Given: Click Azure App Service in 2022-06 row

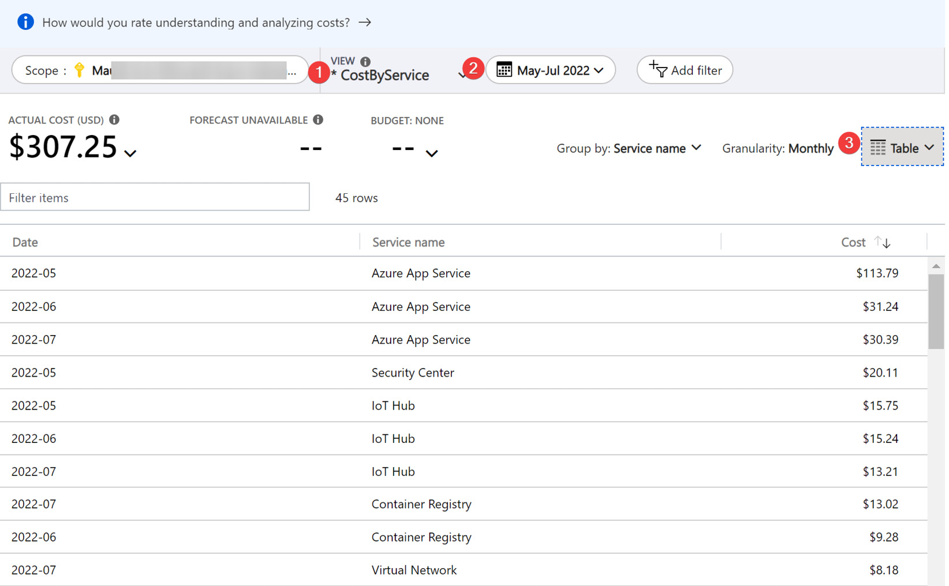Looking at the screenshot, I should pos(421,307).
